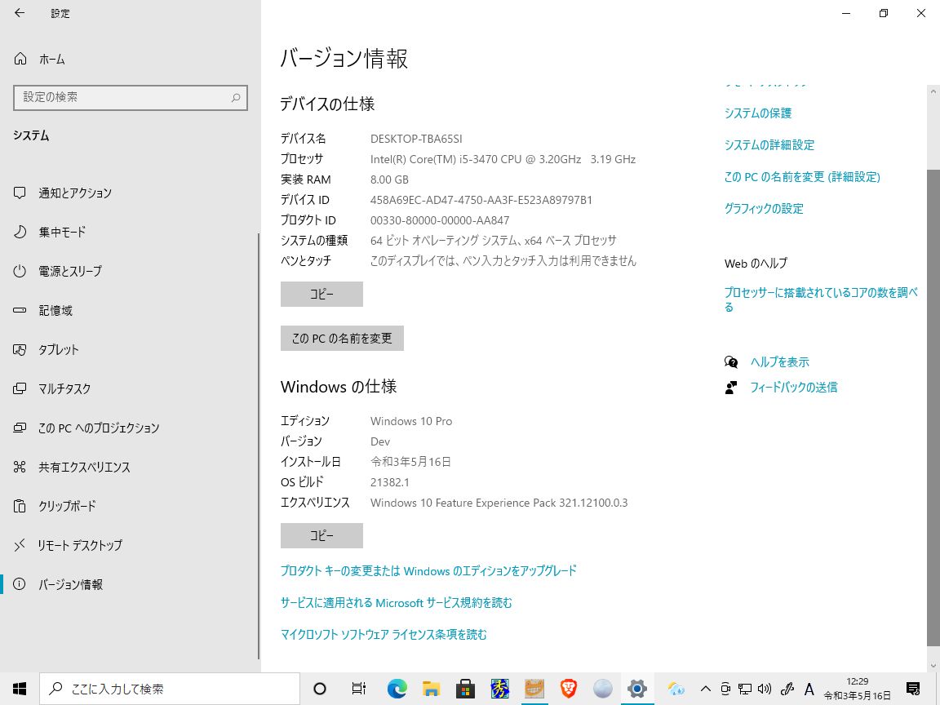Launch Brave browser from taskbar
940x705 pixels.
coord(568,689)
